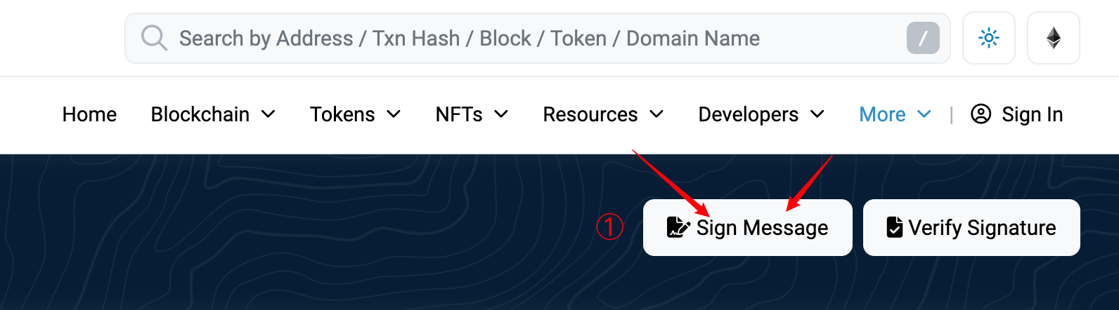Expand the NFTs dropdown chevron
The height and width of the screenshot is (310, 1119).
[x=501, y=114]
